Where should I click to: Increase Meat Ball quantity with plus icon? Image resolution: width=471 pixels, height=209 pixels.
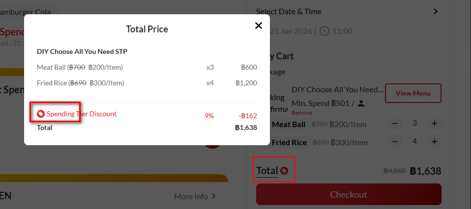[x=434, y=124]
